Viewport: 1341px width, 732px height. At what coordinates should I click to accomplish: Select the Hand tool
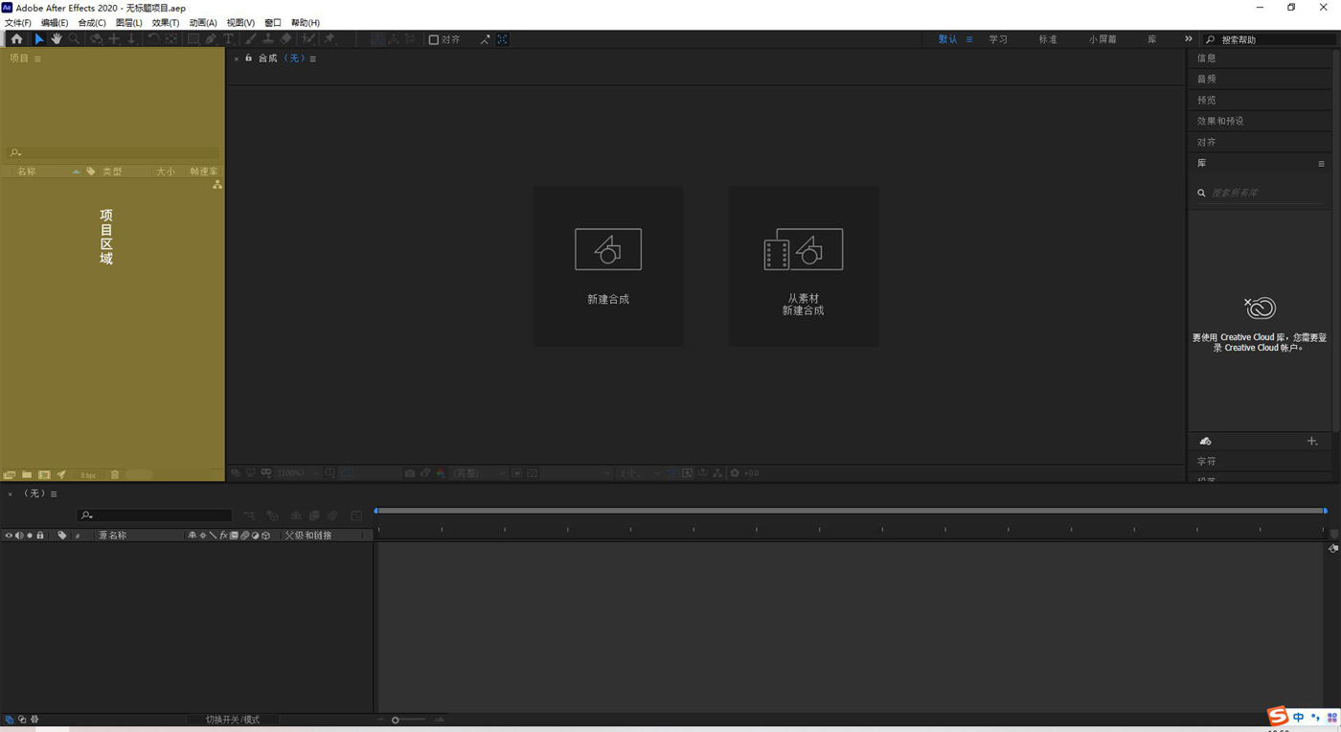[57, 39]
